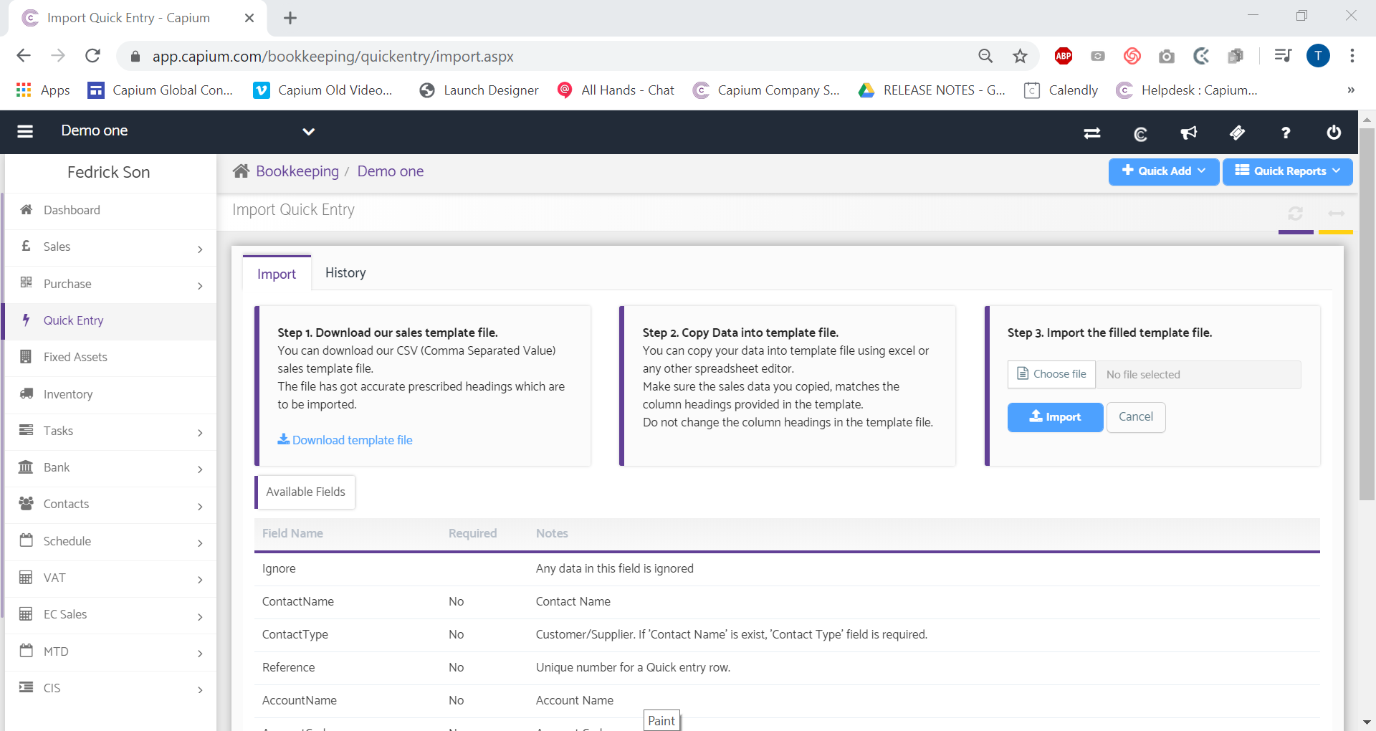Expand the Bank sidebar menu
1376x731 pixels.
coord(111,468)
